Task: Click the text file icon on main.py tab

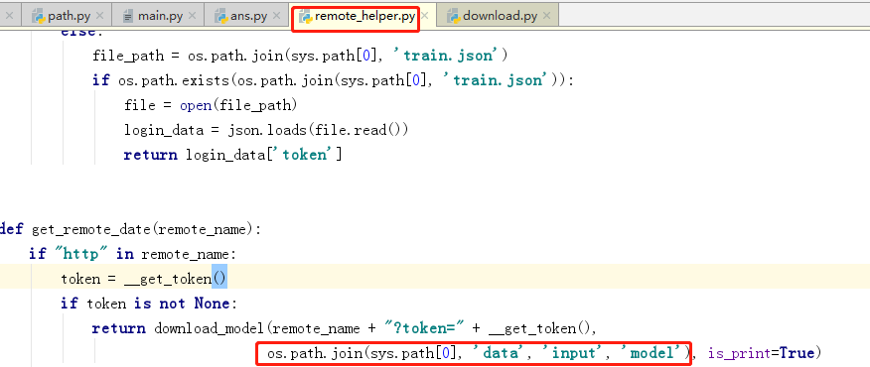Action: click(x=128, y=16)
